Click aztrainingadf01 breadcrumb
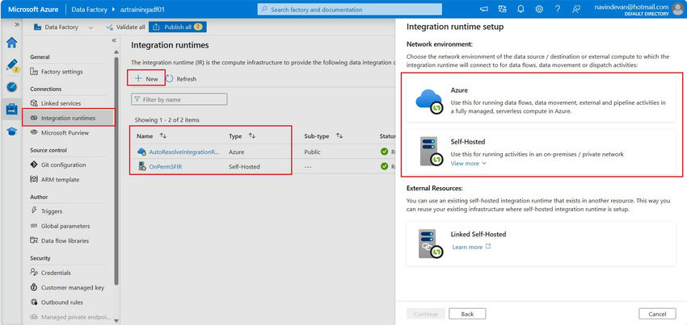Screen dimensions: 687x325 click(142, 9)
